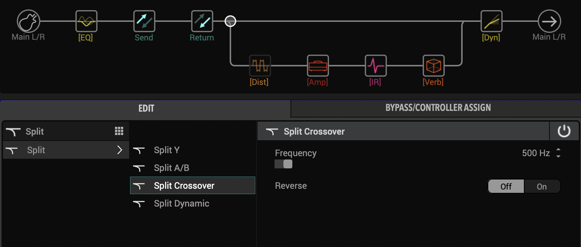The image size is (581, 247).
Task: Switch to Bypass/Controller Assign tab
Action: click(x=438, y=108)
